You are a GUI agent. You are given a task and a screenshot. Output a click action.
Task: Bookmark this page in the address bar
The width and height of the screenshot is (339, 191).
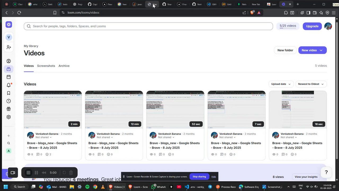point(55,12)
